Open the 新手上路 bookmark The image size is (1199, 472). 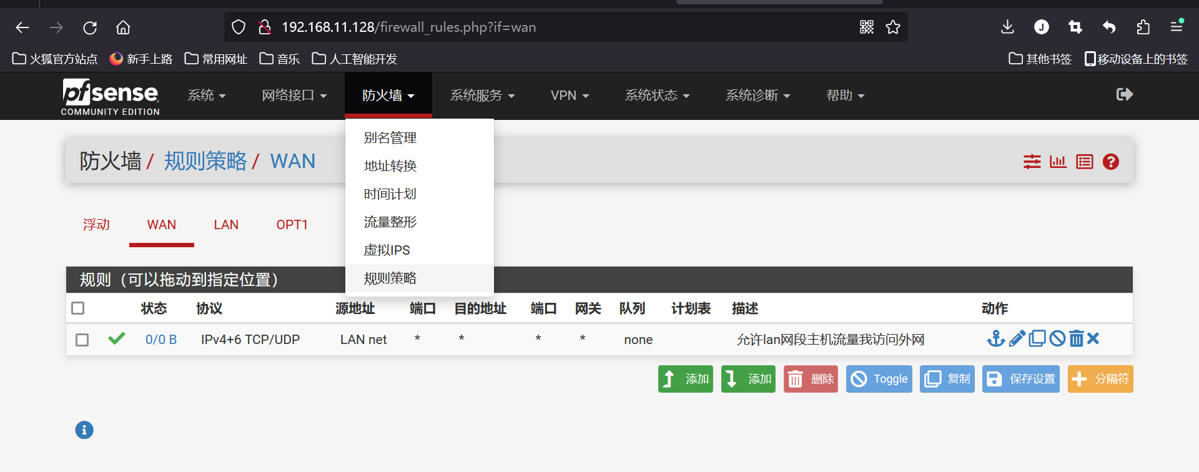click(141, 59)
